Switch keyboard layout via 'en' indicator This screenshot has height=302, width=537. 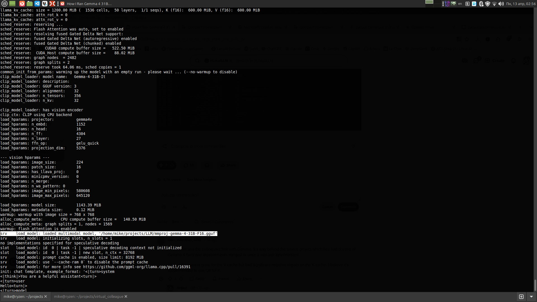pos(460,4)
